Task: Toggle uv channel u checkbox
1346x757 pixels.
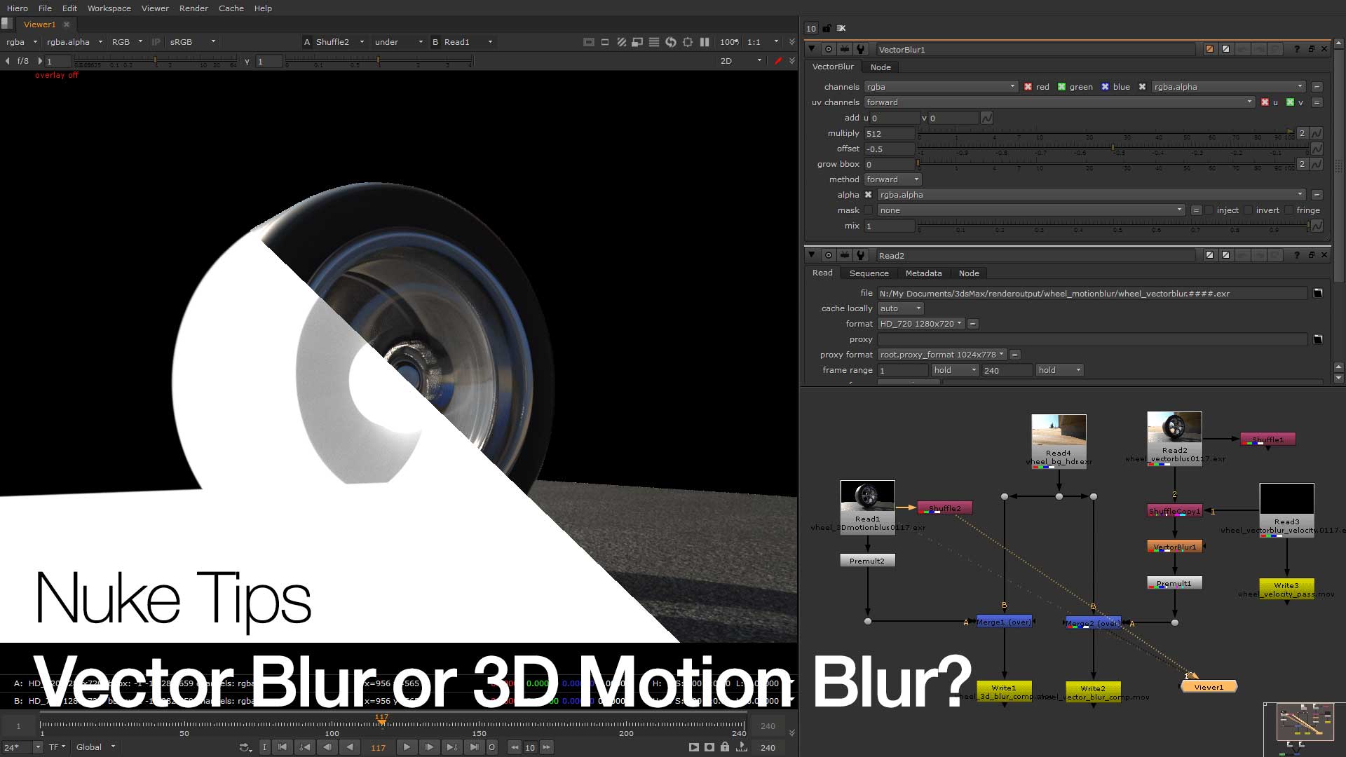Action: (x=1265, y=102)
